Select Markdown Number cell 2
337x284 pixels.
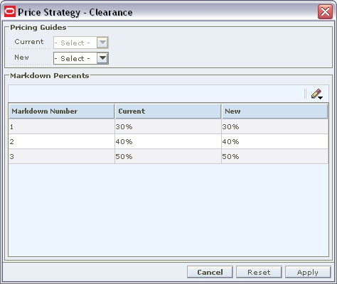[x=62, y=141]
